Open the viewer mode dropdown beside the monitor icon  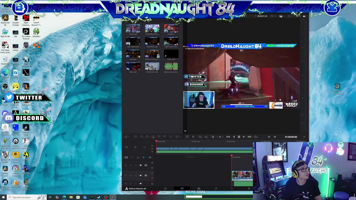click(x=284, y=16)
